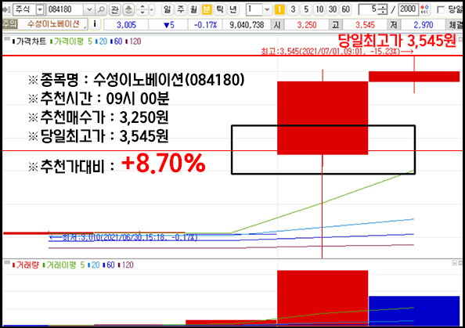Click the stock search magnifier icon

(x=101, y=10)
